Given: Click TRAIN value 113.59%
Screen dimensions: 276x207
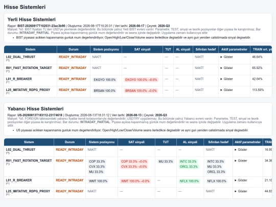Looking at the screenshot, I should click(258, 90).
